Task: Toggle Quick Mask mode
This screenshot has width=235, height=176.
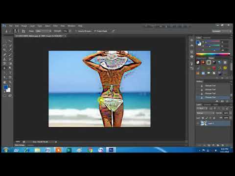Action: click(x=5, y=96)
